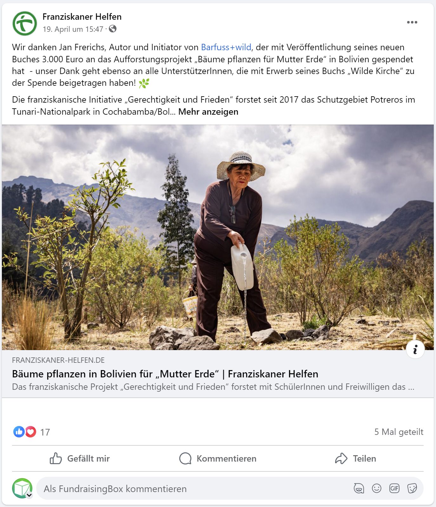The height and width of the screenshot is (507, 436).
Task: Open the three-dot post options menu
Action: (412, 22)
